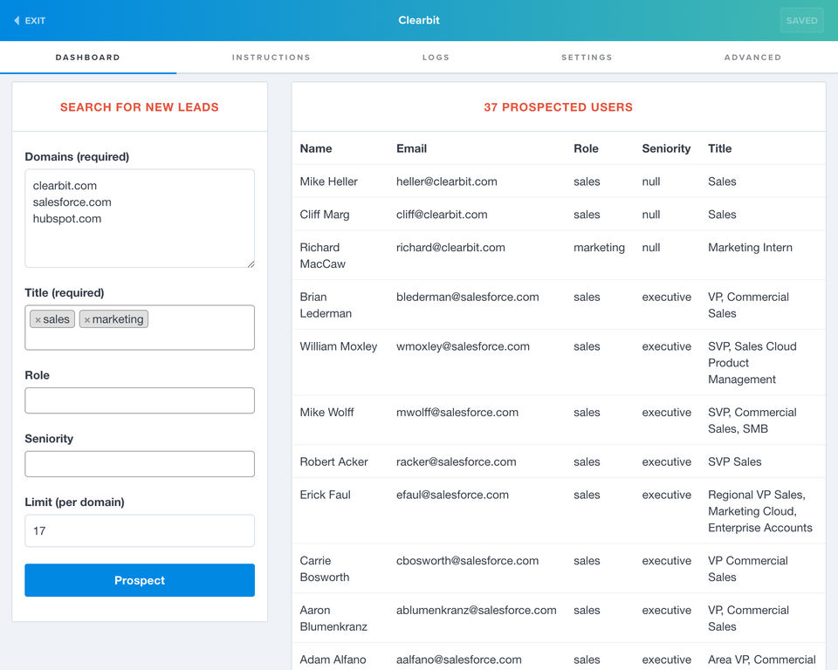Click the executive seniority for Robert Acker
Screen dimensions: 838x670
pyautogui.click(x=666, y=461)
